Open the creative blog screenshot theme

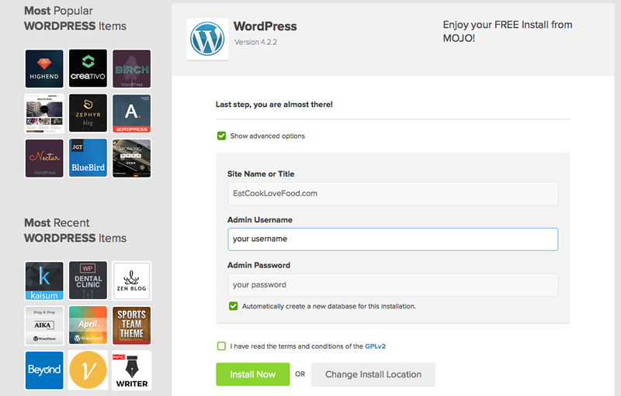44,113
